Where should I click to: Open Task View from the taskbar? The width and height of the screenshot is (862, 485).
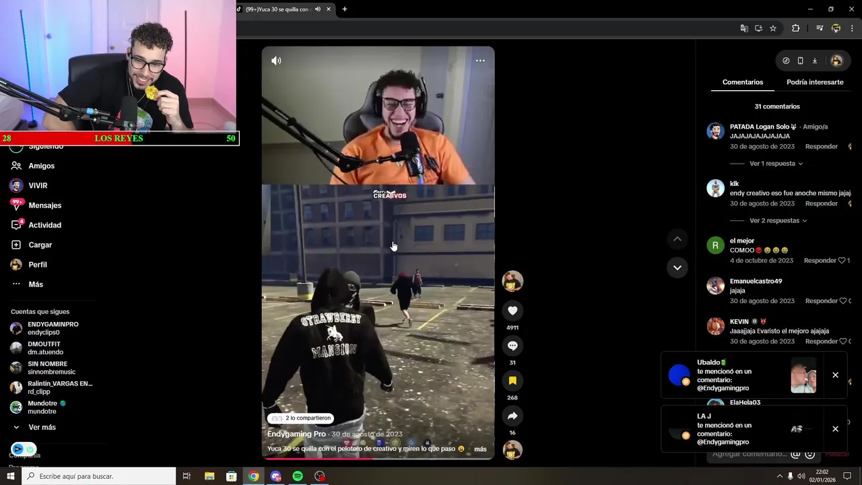(x=187, y=476)
